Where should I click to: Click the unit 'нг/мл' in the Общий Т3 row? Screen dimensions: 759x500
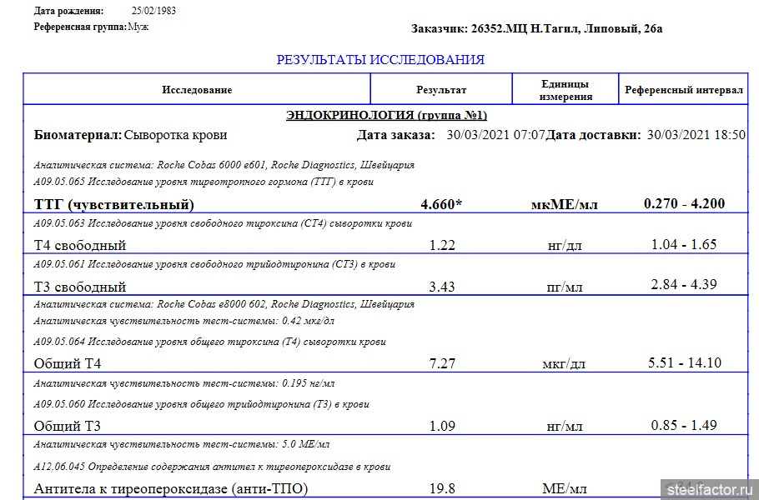(565, 426)
